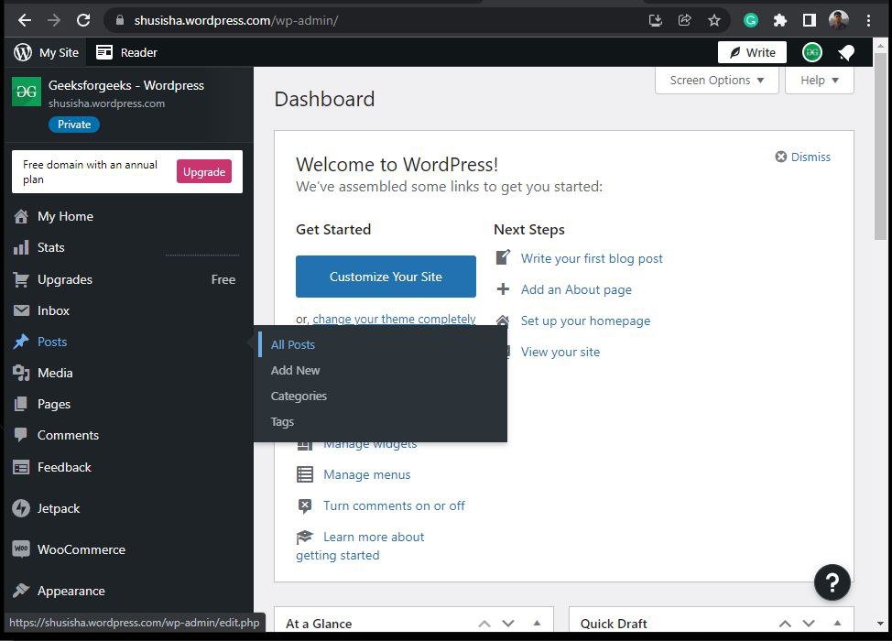
Task: Click the Grammarly extension icon in Chrome
Action: coord(751,20)
